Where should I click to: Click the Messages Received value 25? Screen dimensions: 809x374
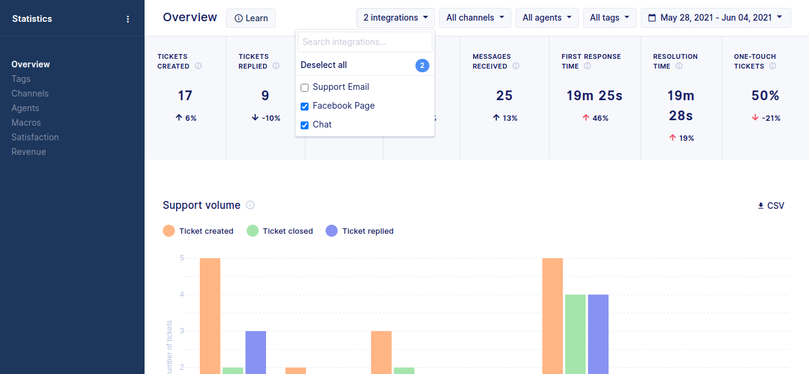(x=504, y=96)
